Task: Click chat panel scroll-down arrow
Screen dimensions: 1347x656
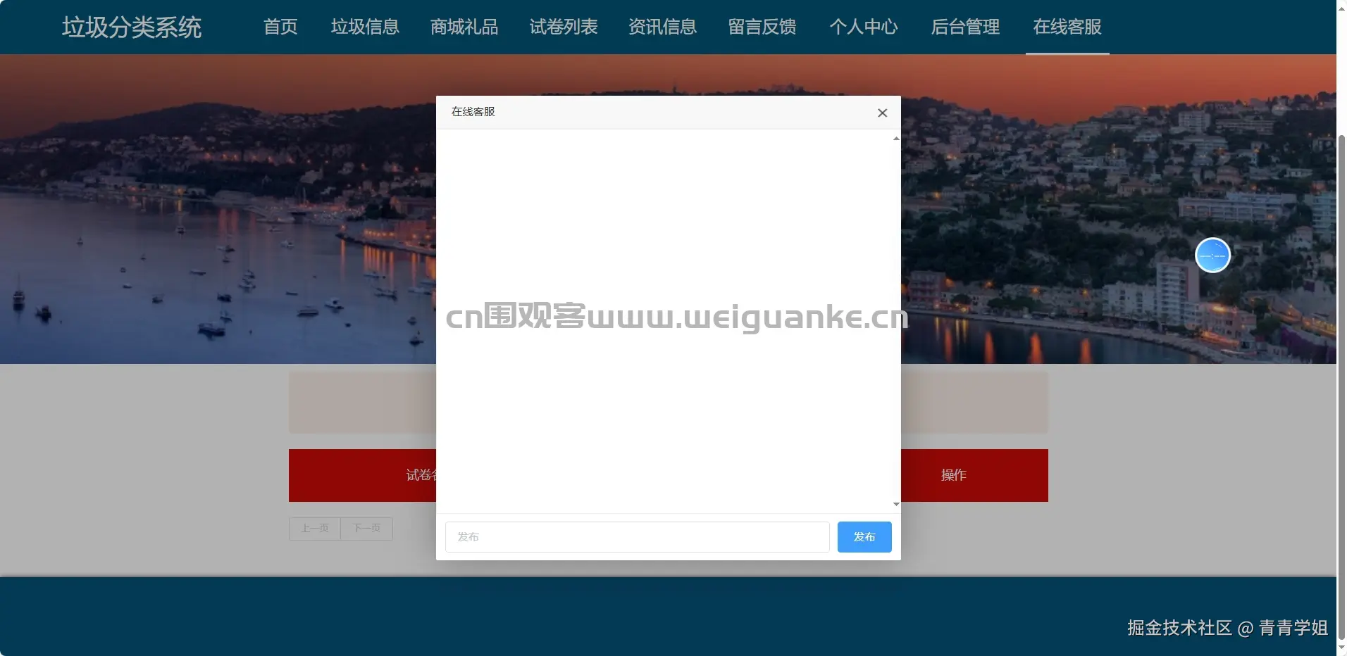Action: pyautogui.click(x=896, y=504)
